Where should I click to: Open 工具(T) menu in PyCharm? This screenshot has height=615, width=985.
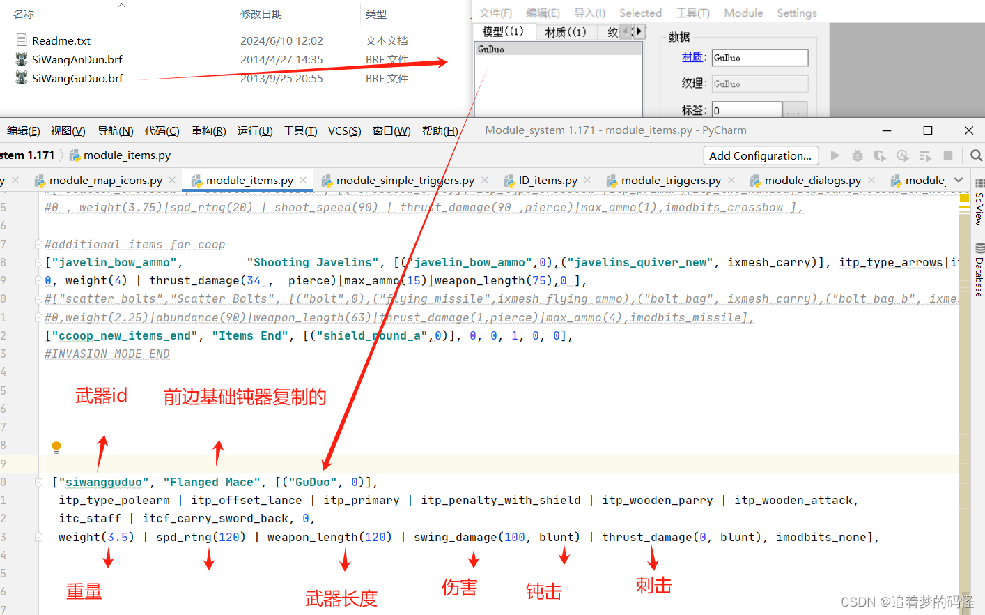301,131
